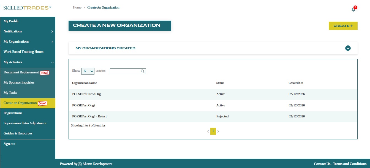Click the SkilledTrades BC logo

(x=28, y=8)
